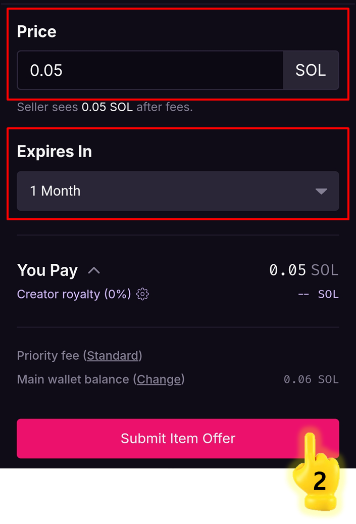356x524 pixels.
Task: Submit the item offer
Action: pos(178,438)
